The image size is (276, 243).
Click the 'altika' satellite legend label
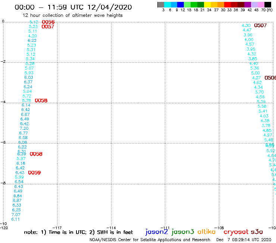tap(206, 232)
